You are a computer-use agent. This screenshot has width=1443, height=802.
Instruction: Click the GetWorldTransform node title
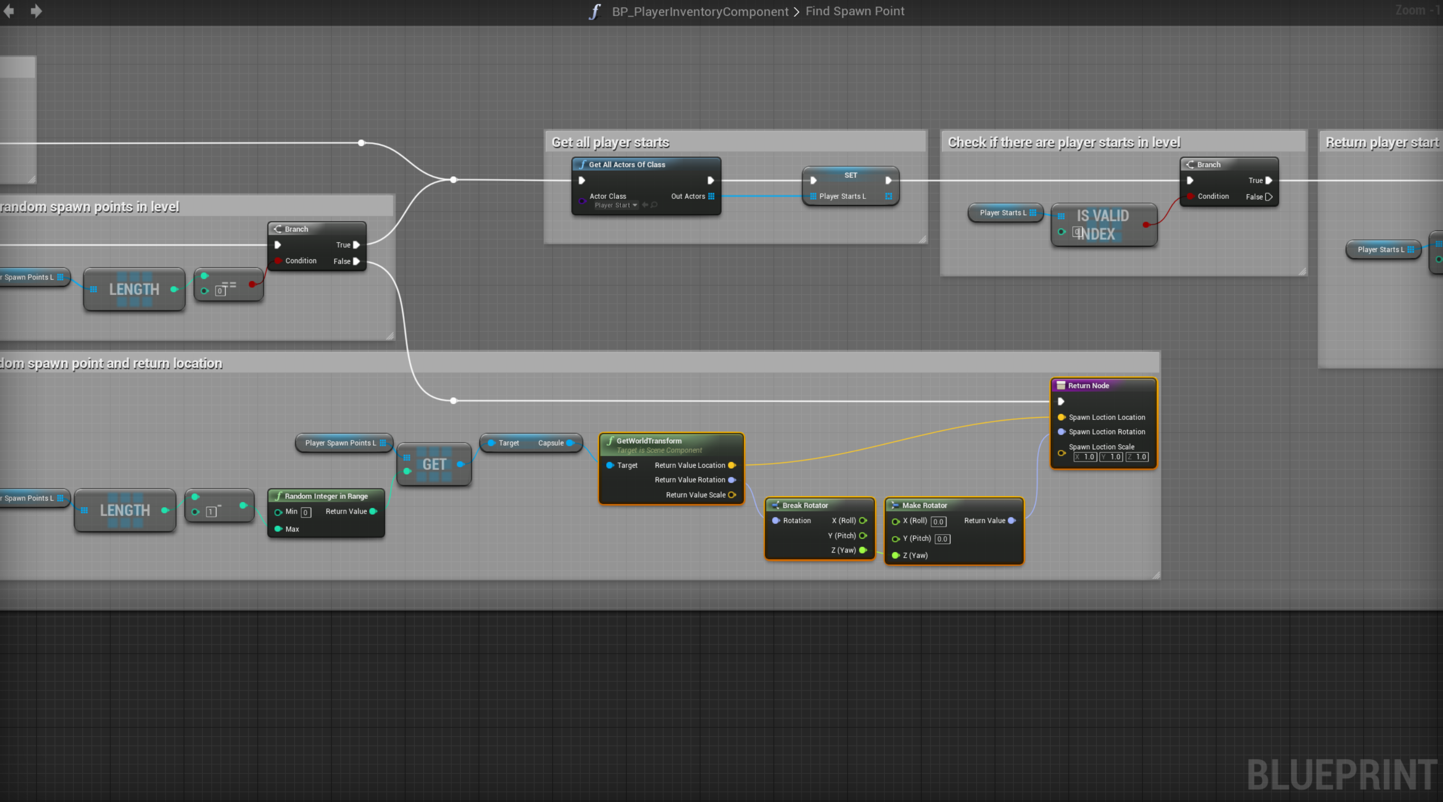(649, 441)
